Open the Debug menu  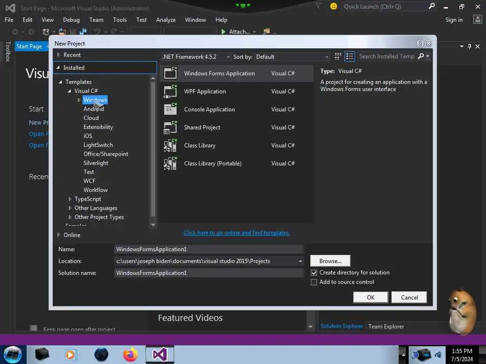pyautogui.click(x=71, y=20)
